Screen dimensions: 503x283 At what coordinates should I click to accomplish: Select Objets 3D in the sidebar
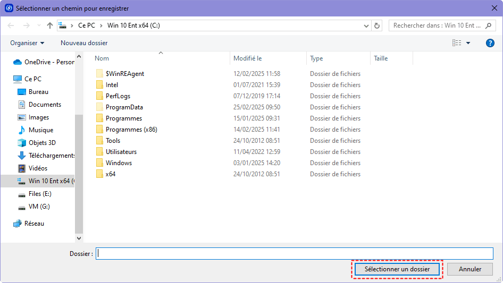[x=41, y=143]
